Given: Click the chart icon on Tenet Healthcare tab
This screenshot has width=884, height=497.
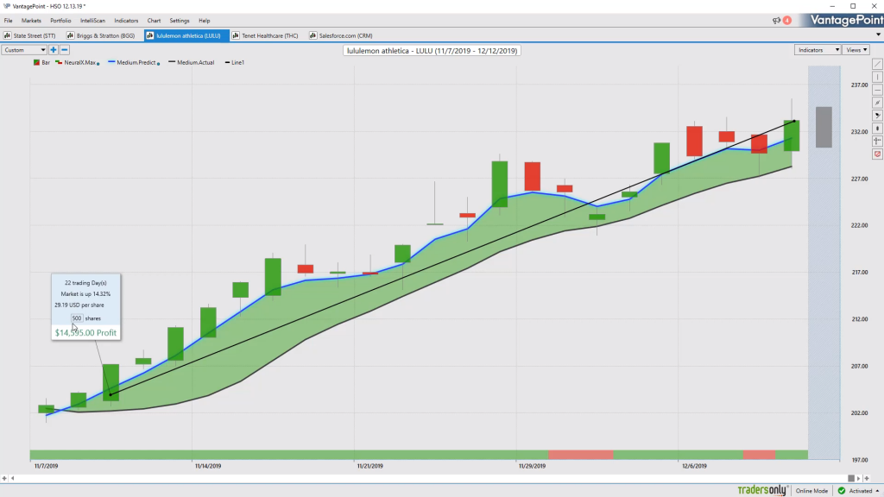Looking at the screenshot, I should [x=236, y=35].
